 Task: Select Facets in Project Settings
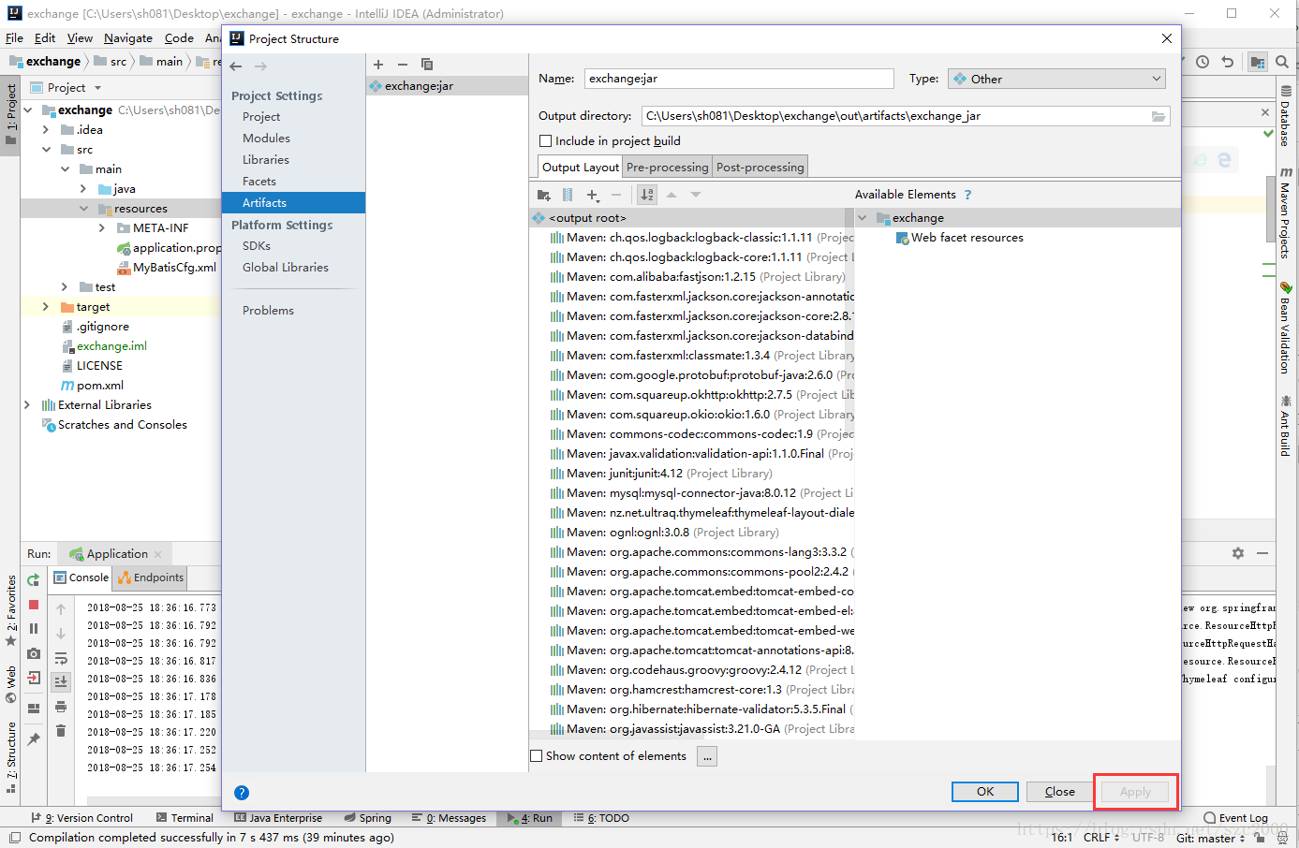(259, 182)
